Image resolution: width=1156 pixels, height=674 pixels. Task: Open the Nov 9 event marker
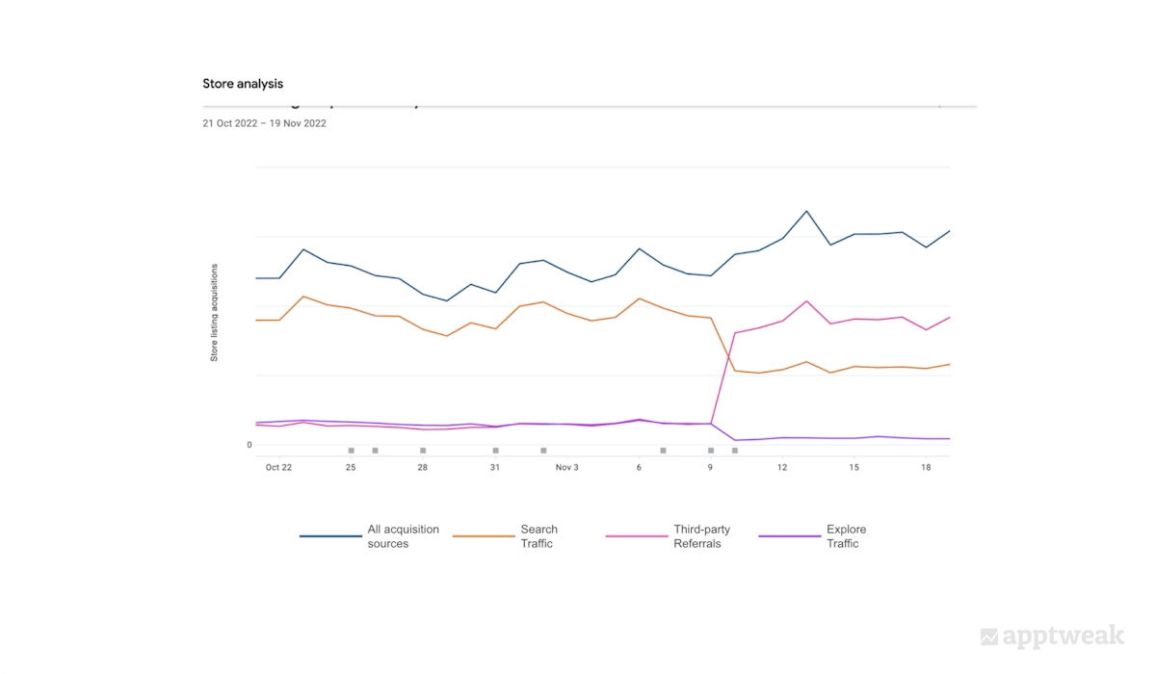711,450
